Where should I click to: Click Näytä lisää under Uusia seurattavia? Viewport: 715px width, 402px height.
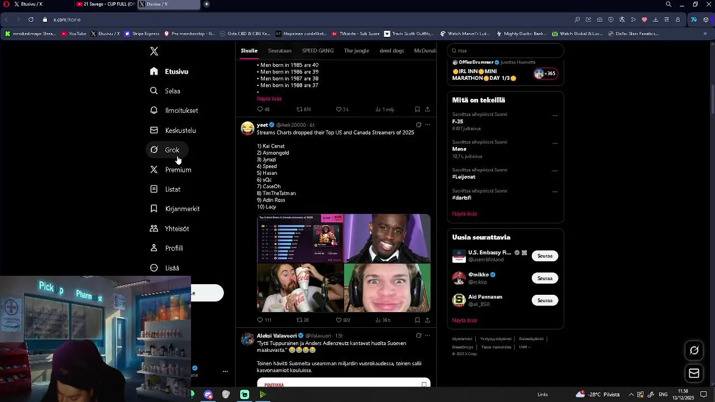[464, 320]
